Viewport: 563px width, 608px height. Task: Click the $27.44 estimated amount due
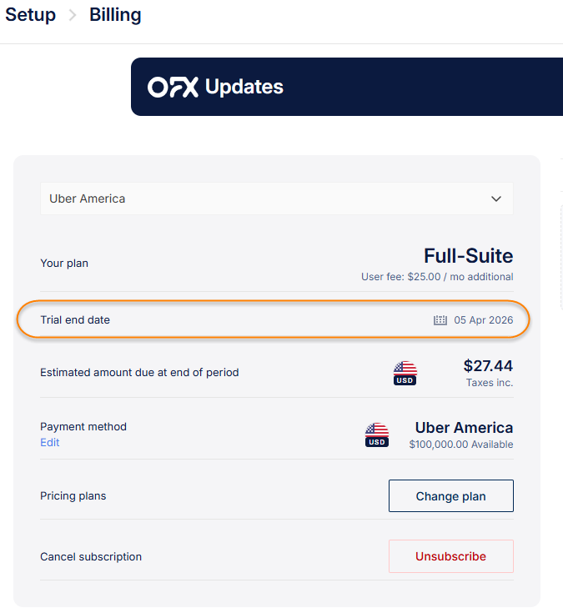(x=488, y=365)
